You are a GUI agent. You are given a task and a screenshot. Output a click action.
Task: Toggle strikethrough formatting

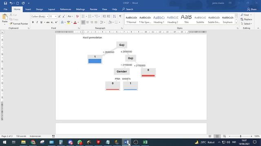[x=48, y=22]
